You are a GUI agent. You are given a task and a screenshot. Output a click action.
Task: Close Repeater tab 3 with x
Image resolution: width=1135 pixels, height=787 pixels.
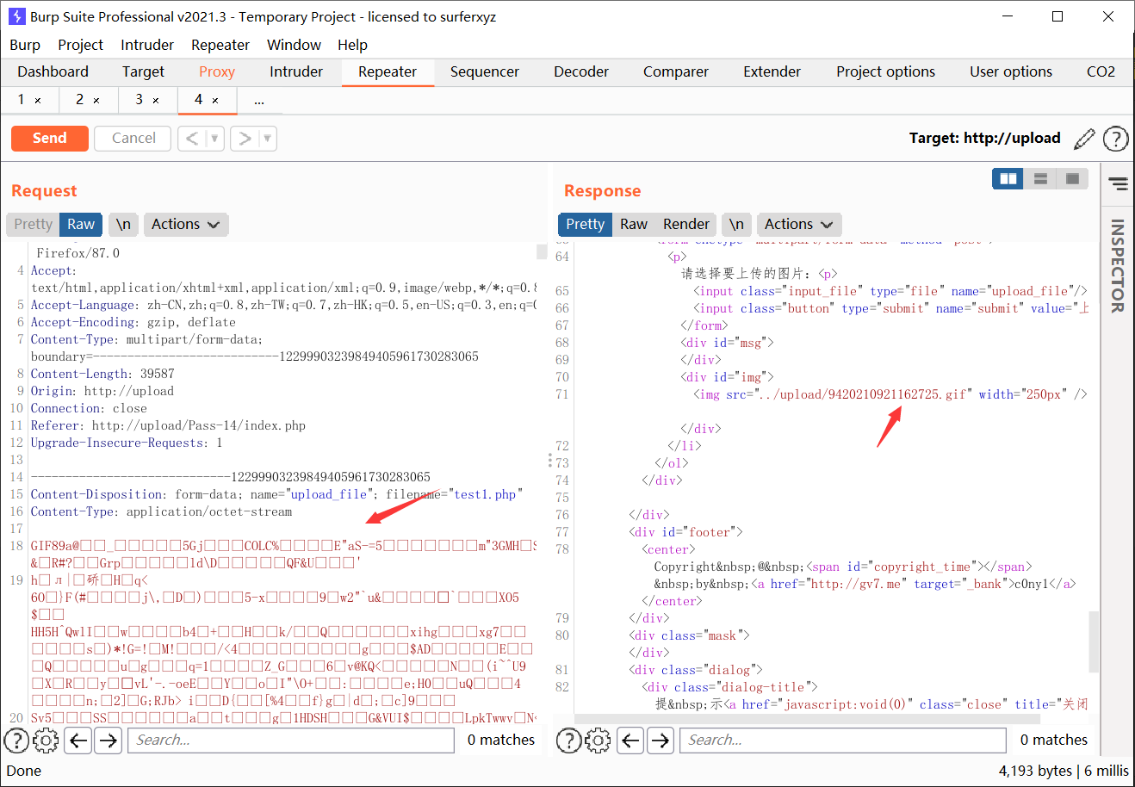156,101
